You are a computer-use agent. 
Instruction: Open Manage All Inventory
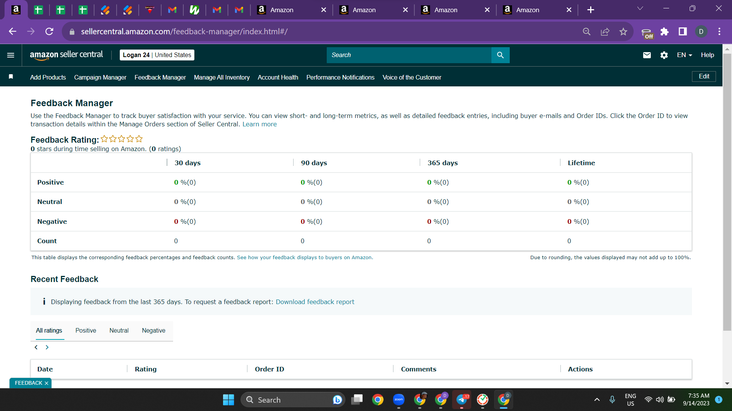tap(222, 77)
